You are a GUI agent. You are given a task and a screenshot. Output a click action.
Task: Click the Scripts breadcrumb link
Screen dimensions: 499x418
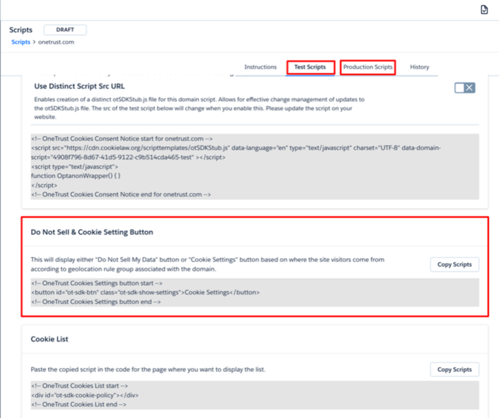point(21,42)
